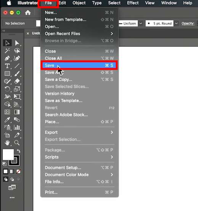Select the Scale tool
198x211 pixels.
(17, 89)
